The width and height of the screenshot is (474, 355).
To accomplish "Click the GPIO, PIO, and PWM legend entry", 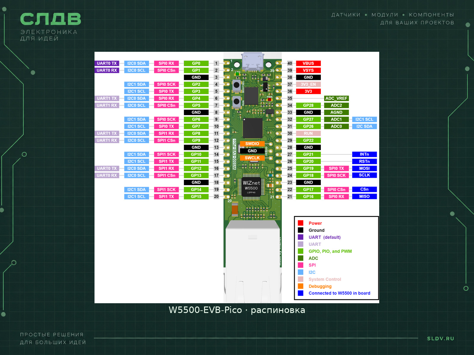I will (330, 251).
